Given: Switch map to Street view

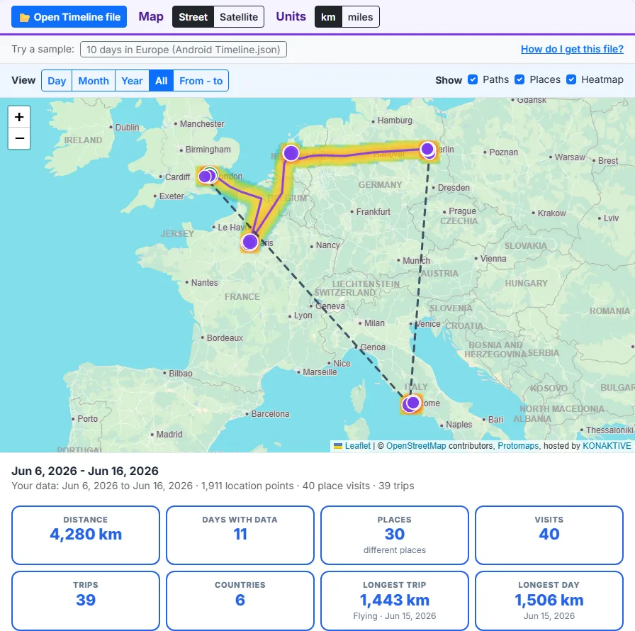Looking at the screenshot, I should pos(193,17).
